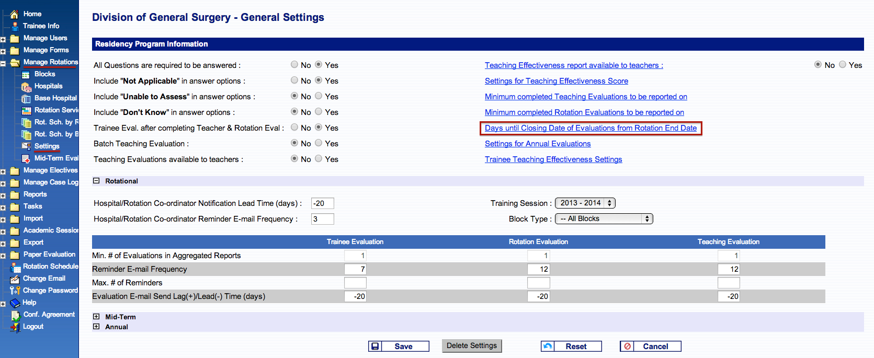Viewport: 874px width, 358px height.
Task: Save the general settings
Action: 399,346
